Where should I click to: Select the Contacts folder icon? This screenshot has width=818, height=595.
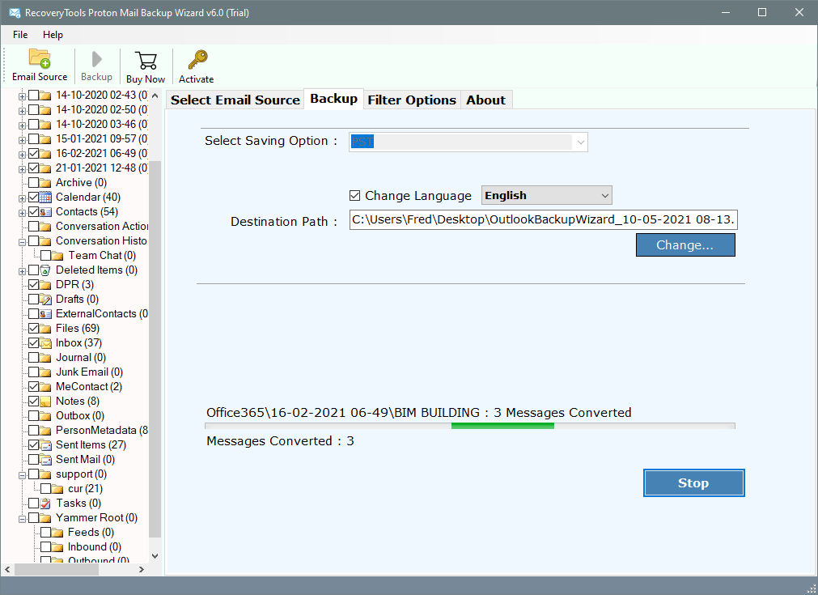(x=45, y=212)
